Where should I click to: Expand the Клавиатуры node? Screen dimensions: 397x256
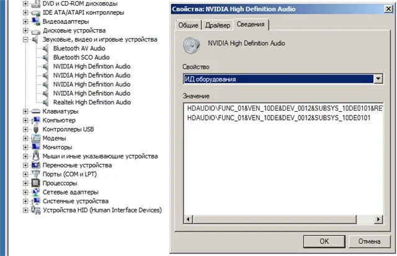[x=25, y=111]
